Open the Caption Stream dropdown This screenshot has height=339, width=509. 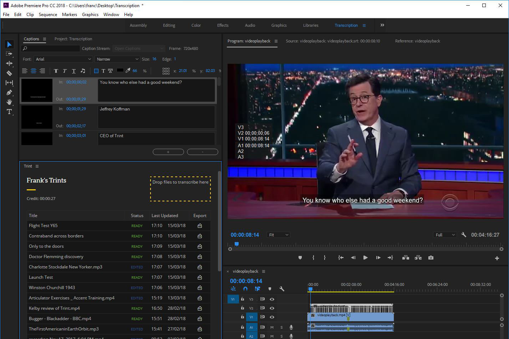tap(138, 48)
